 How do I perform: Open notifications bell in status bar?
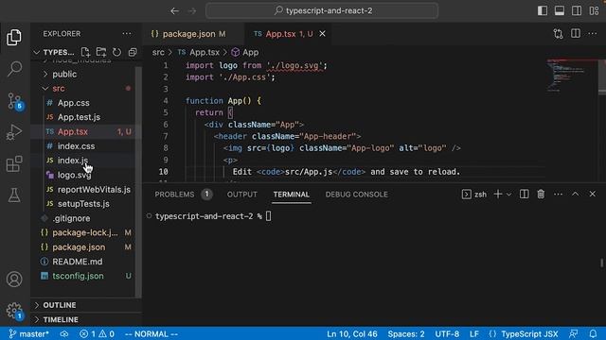(593, 333)
